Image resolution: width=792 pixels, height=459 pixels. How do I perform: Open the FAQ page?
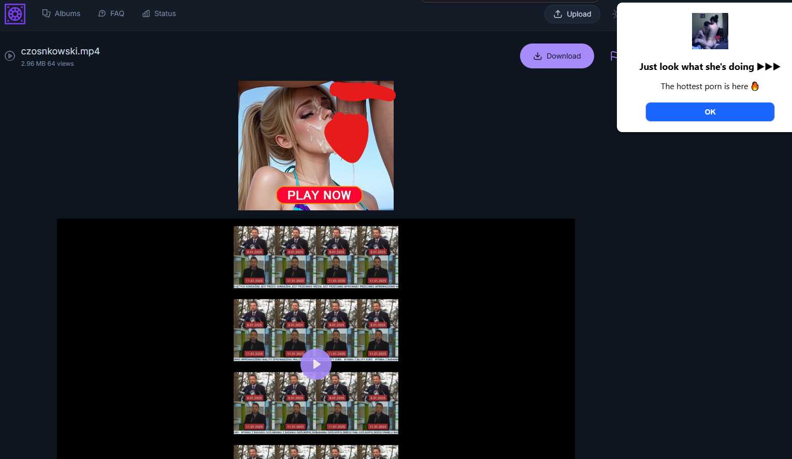[x=111, y=13]
